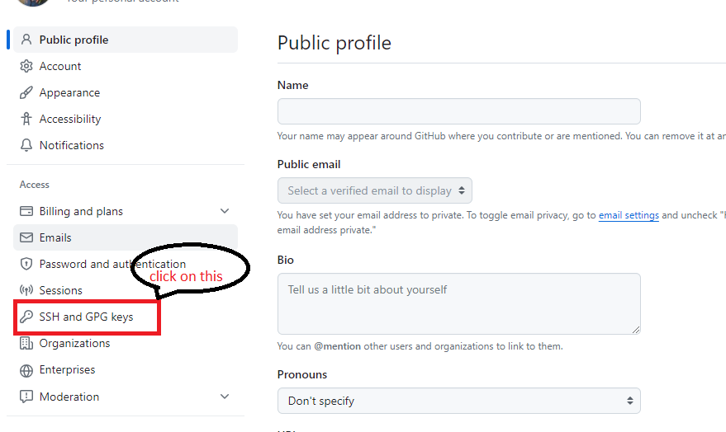The width and height of the screenshot is (726, 432).
Task: Follow the email settings link
Action: tap(629, 215)
